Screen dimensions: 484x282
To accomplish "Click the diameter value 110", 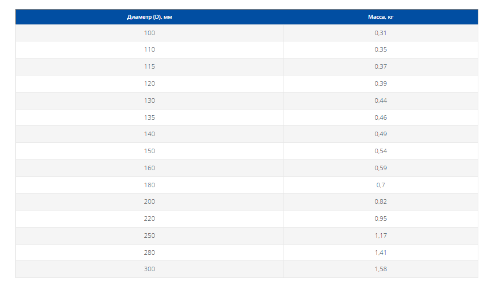I will pyautogui.click(x=149, y=49).
